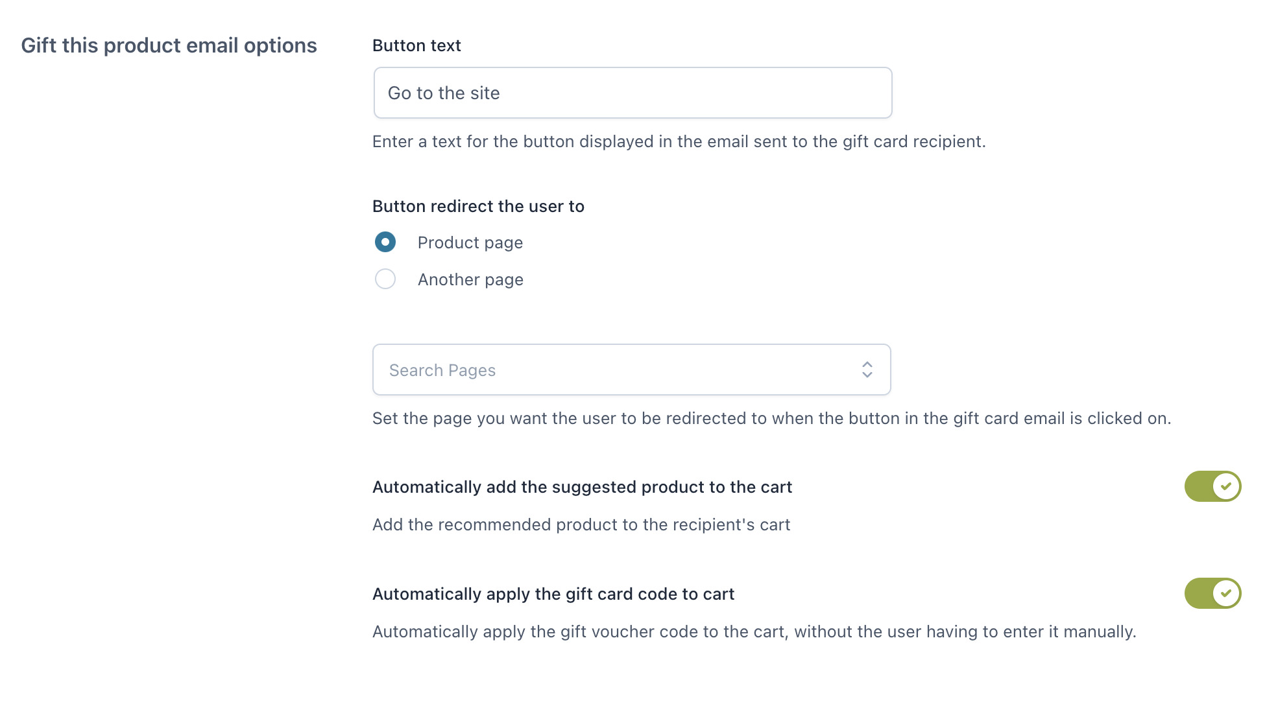Image resolution: width=1278 pixels, height=708 pixels.
Task: Click the Set the page you want description
Action: tap(771, 418)
